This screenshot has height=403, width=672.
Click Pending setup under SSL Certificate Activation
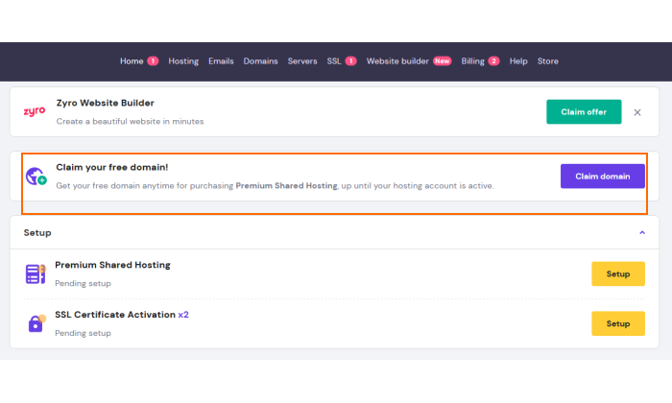click(83, 333)
